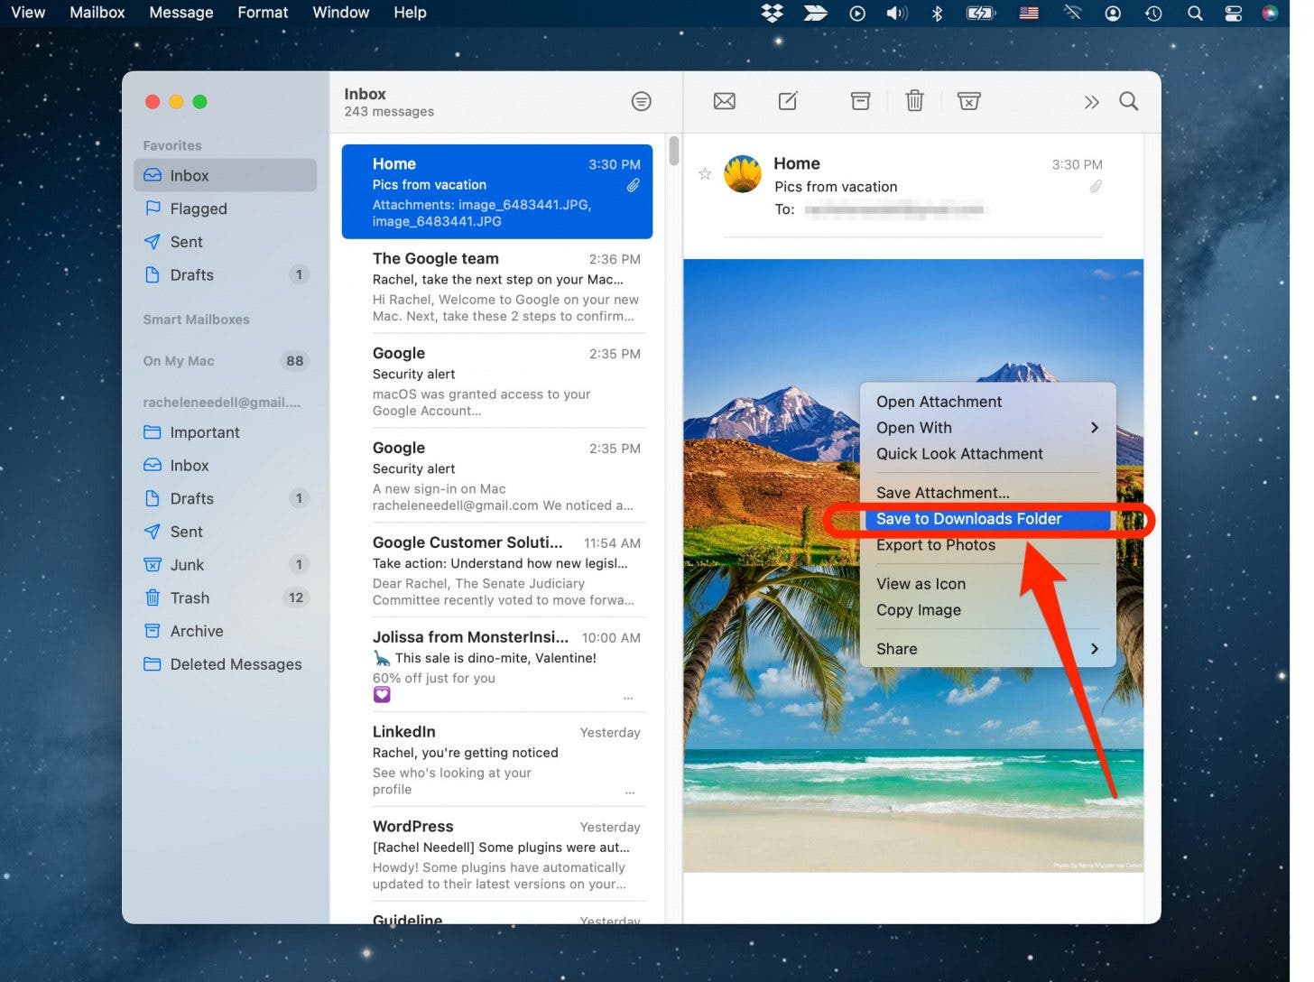
Task: Toggle Bluetooth from the menu bar
Action: point(937,13)
